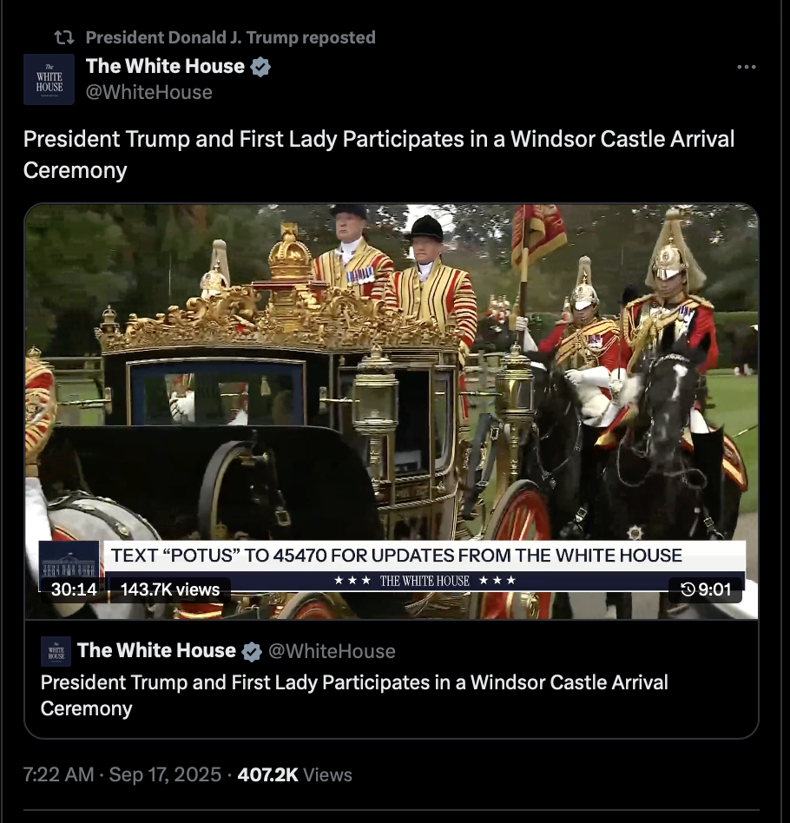Click the repost arrows icon
790x823 pixels.
click(x=64, y=37)
